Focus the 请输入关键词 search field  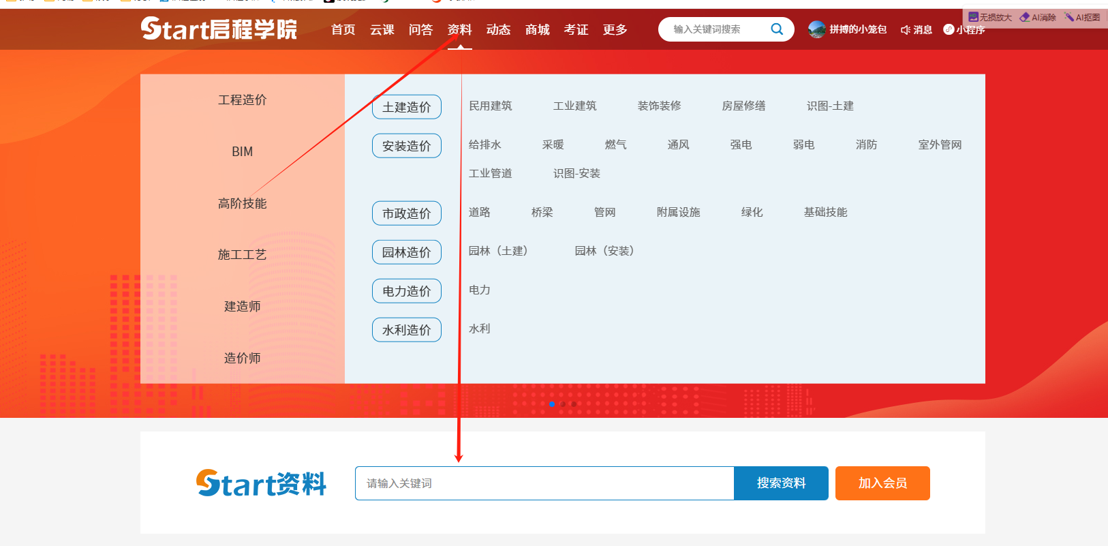pyautogui.click(x=544, y=483)
